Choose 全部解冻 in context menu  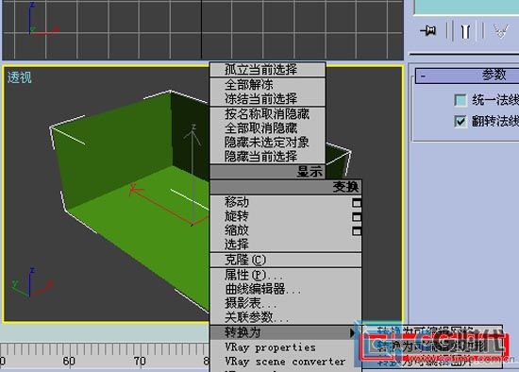(x=267, y=85)
